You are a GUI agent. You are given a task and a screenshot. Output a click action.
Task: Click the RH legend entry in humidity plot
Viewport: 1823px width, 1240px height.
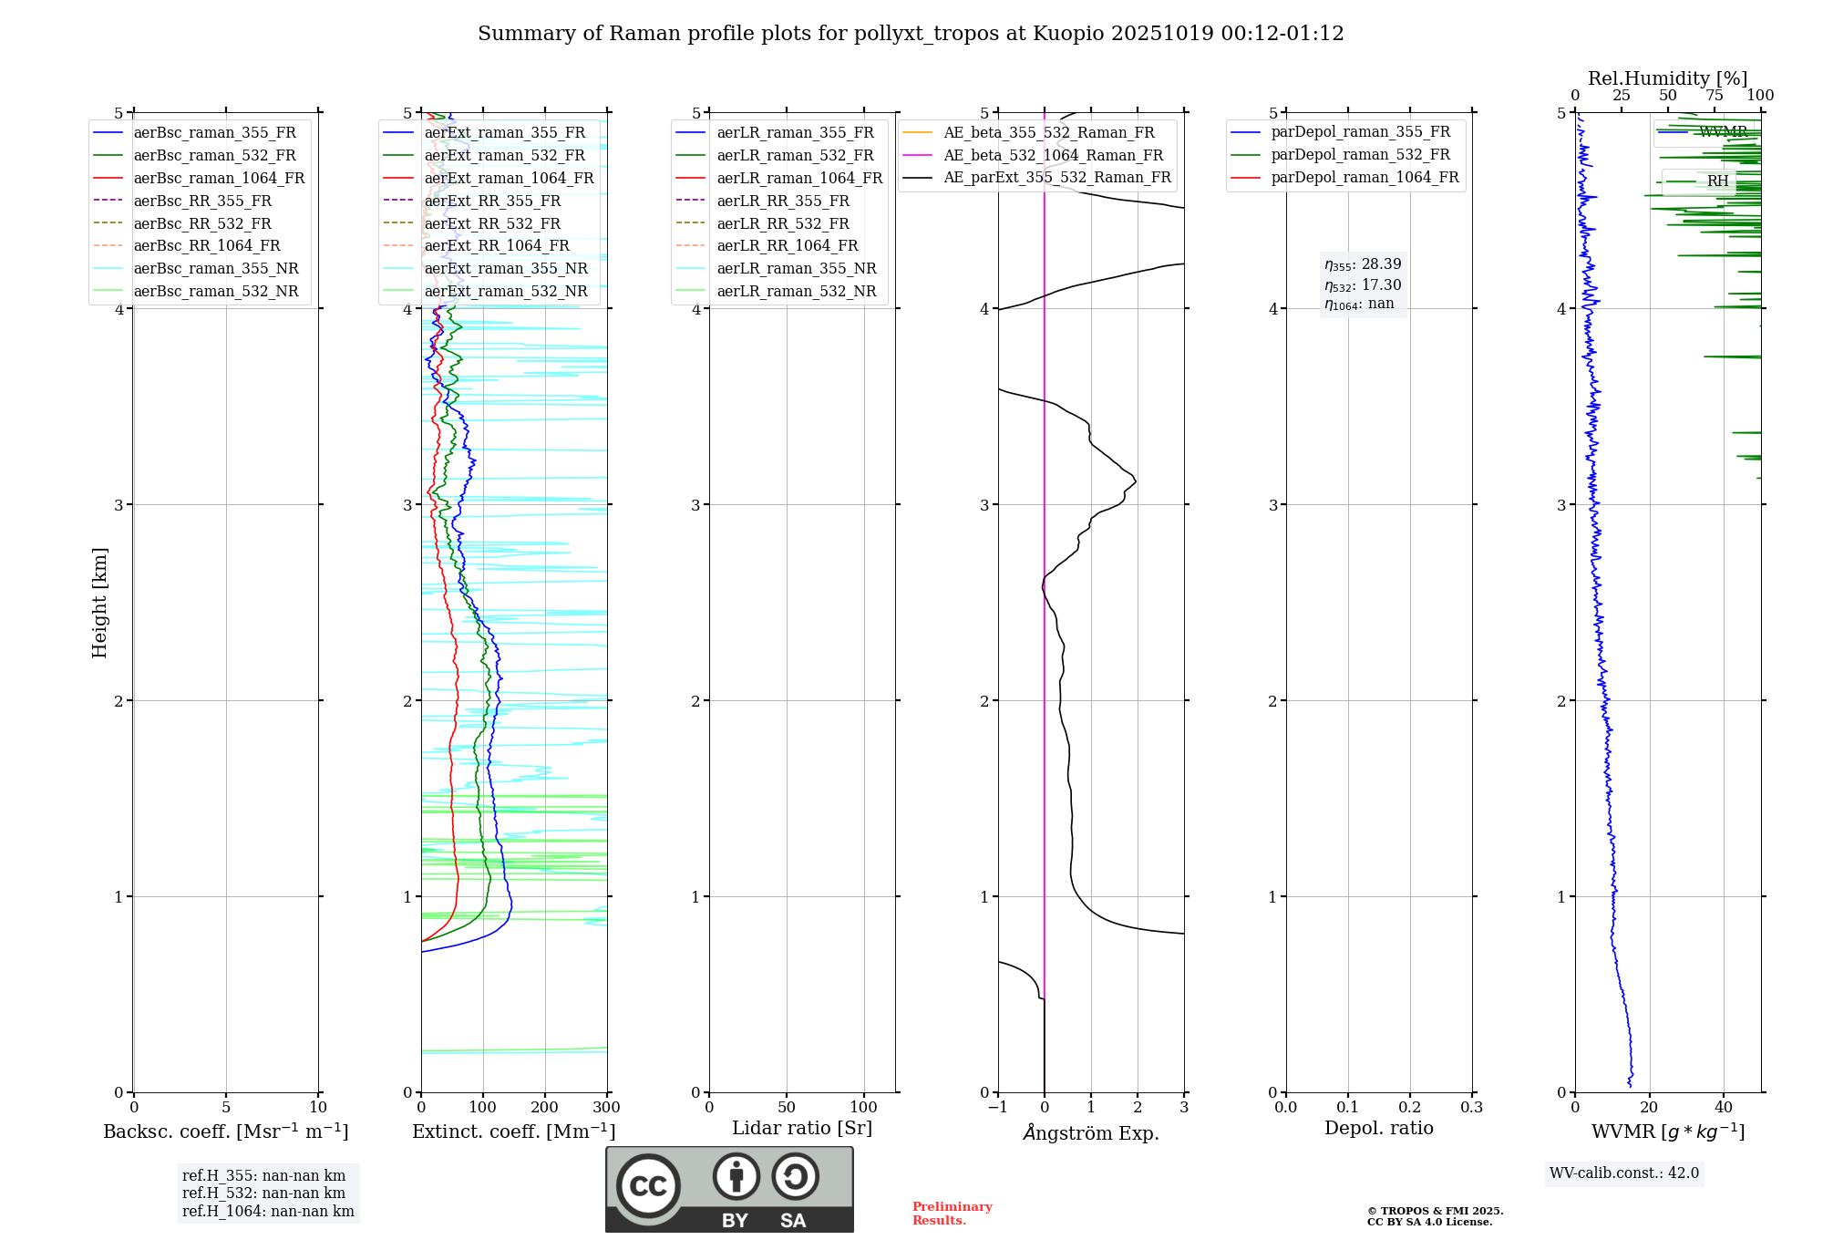point(1717,181)
